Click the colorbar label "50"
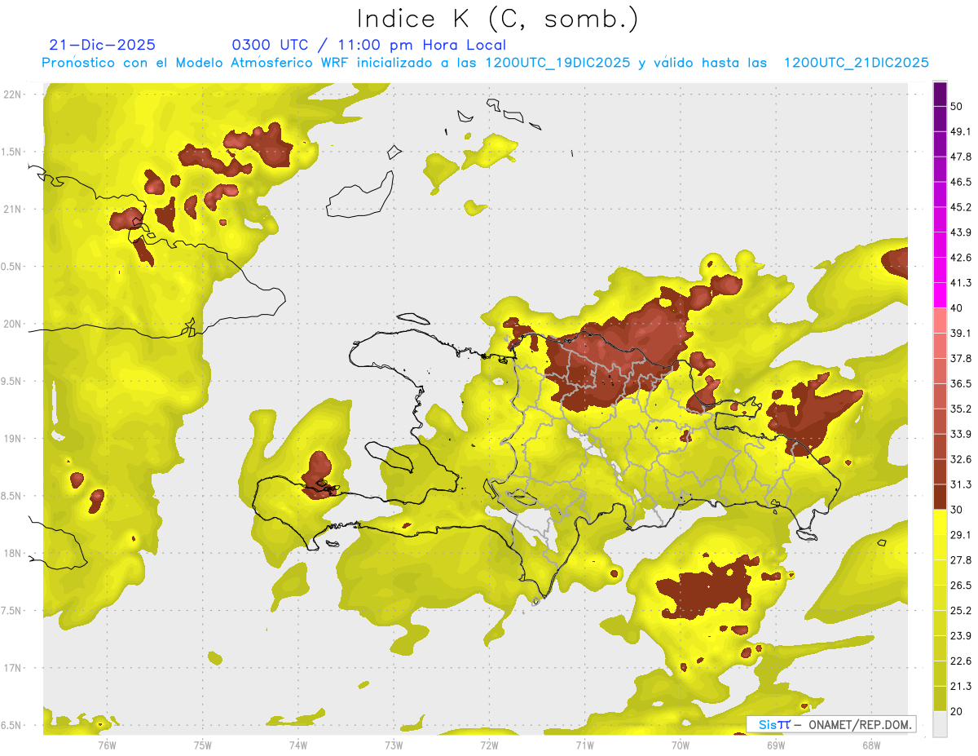Viewport: 978px width, 756px height. pyautogui.click(x=957, y=107)
